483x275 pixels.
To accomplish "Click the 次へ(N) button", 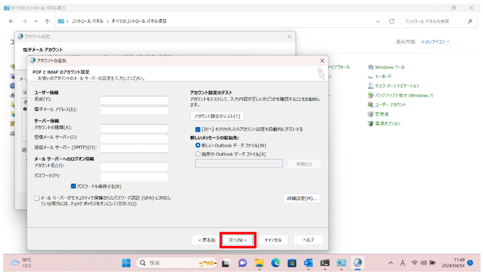I will [x=238, y=240].
